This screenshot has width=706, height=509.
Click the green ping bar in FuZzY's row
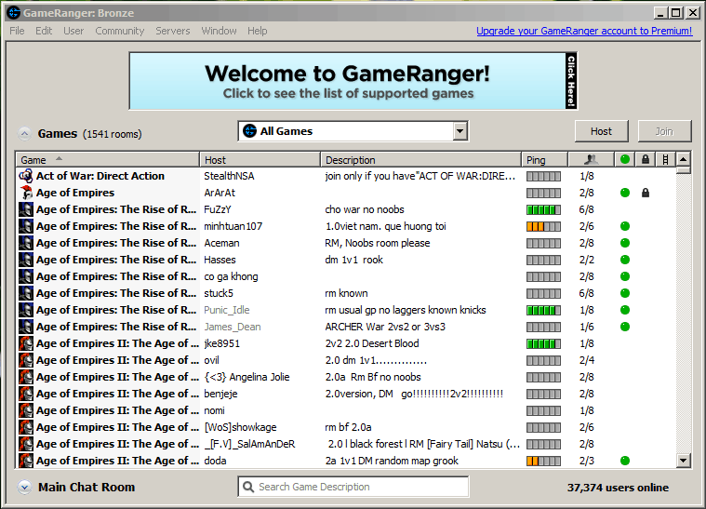[x=543, y=210]
